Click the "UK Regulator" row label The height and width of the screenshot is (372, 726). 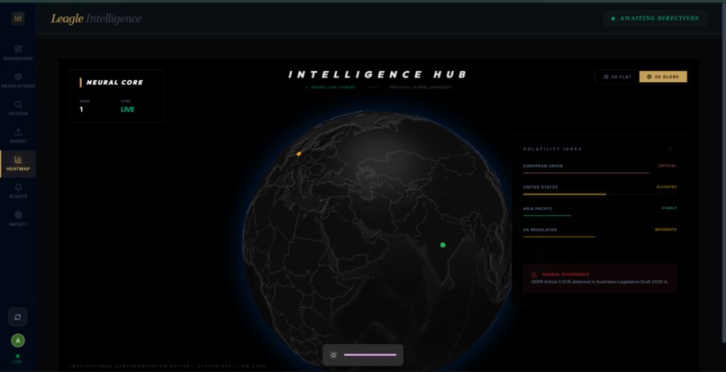540,230
